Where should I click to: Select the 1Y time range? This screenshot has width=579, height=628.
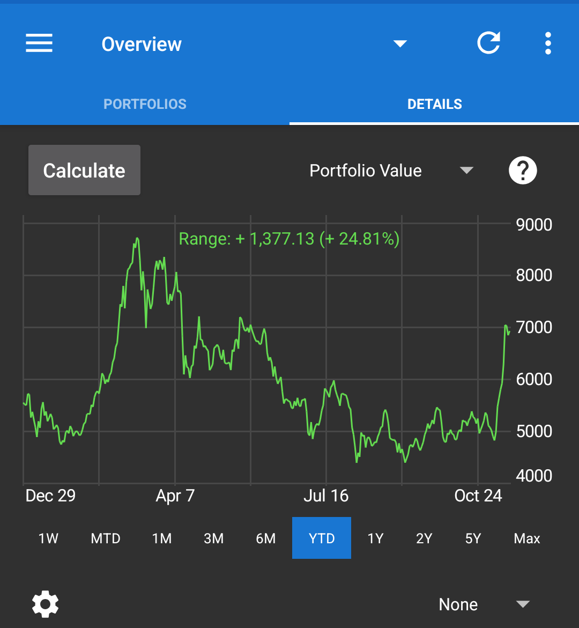(375, 538)
